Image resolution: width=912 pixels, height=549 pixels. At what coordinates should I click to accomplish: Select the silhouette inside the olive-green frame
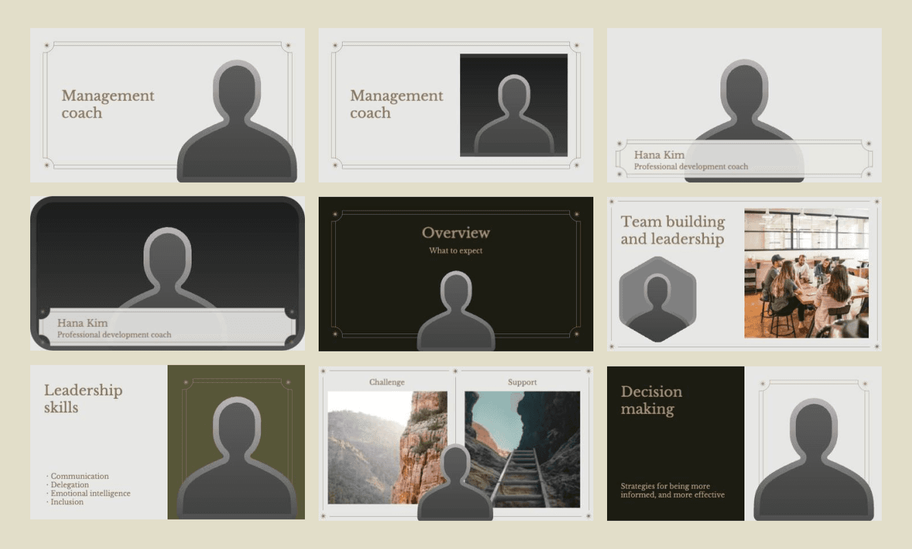tap(235, 446)
